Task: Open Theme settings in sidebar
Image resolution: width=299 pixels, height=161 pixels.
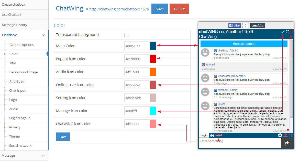Action: 15,136
